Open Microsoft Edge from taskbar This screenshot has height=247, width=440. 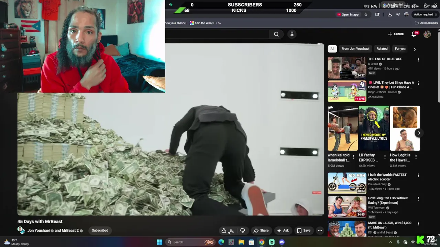(x=221, y=242)
